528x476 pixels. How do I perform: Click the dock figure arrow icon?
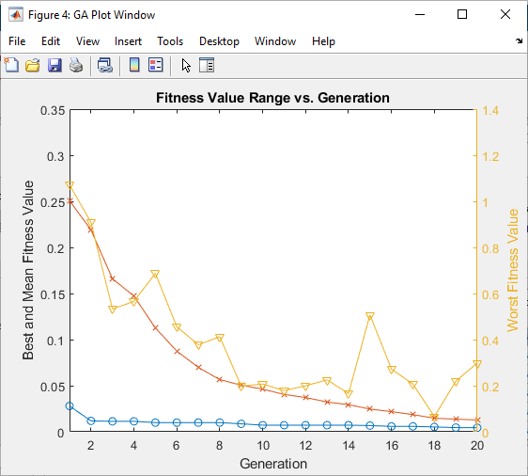pos(519,40)
